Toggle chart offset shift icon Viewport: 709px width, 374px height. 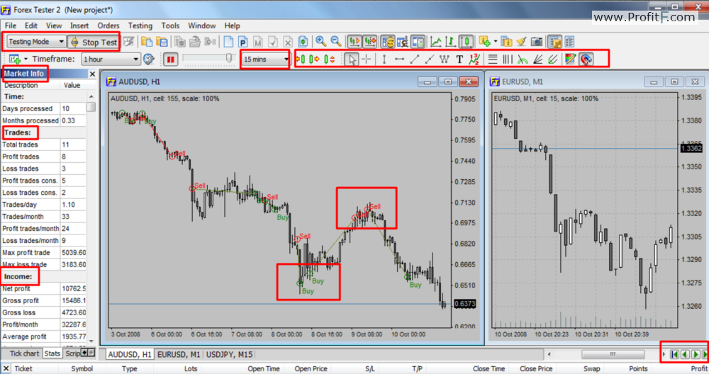(370, 42)
